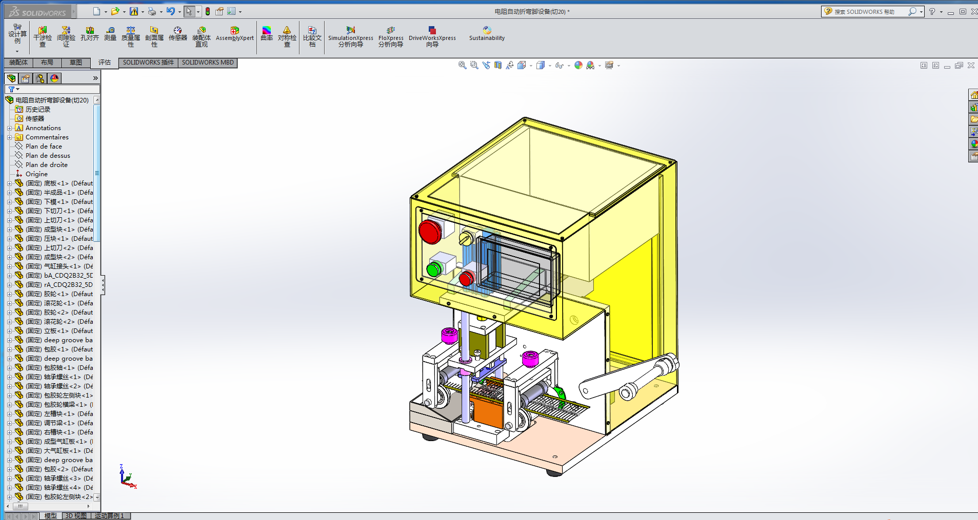The width and height of the screenshot is (978, 520).
Task: Activate the section view icon in view toolbar
Action: pyautogui.click(x=497, y=65)
